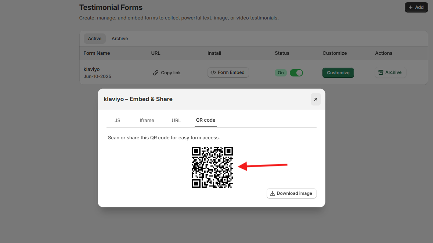
Task: Click the QR code graphic
Action: pyautogui.click(x=212, y=167)
